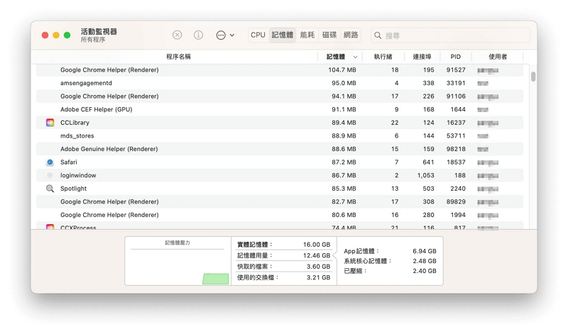Click the 12.46 GB 記憶體用量 value
This screenshot has height=334, width=568.
[x=316, y=255]
